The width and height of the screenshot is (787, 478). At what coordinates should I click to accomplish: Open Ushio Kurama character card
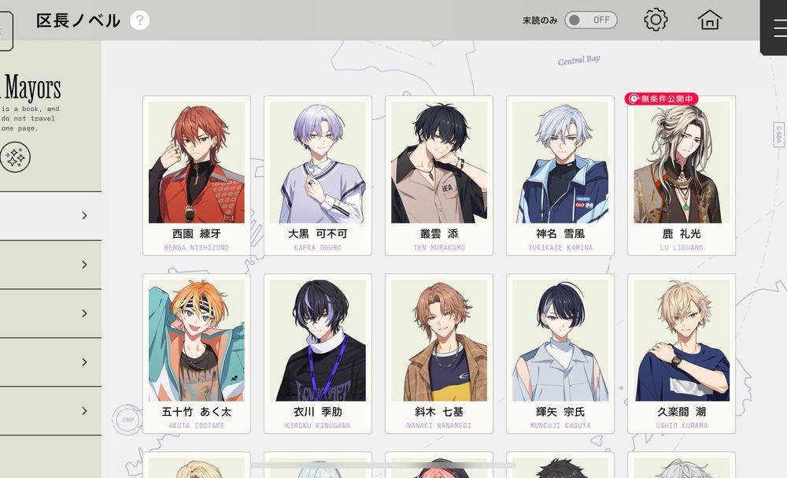[x=682, y=354]
